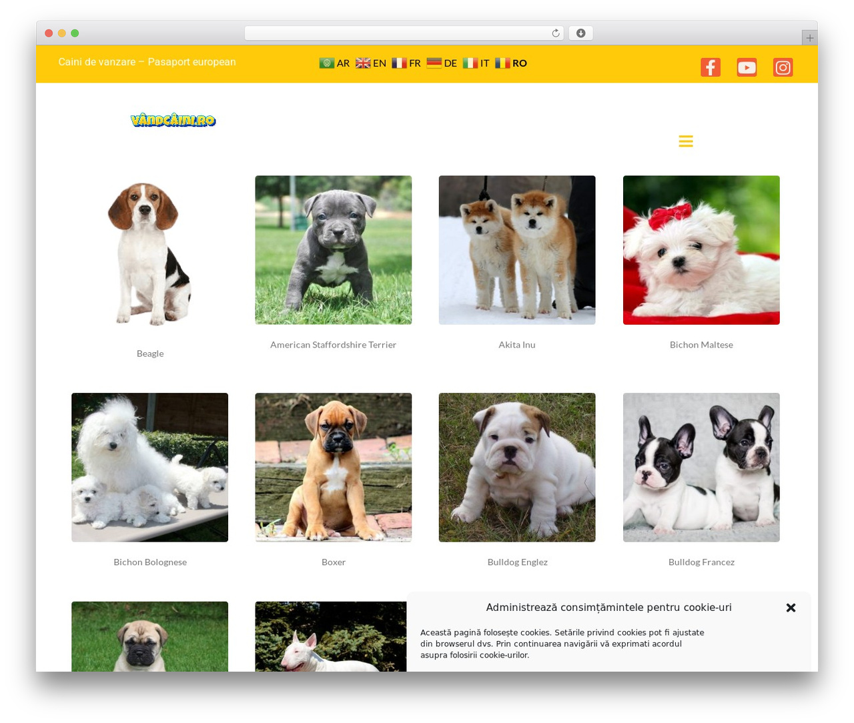Open the Bulldog Francez link
The height and width of the screenshot is (723, 854).
pyautogui.click(x=701, y=562)
